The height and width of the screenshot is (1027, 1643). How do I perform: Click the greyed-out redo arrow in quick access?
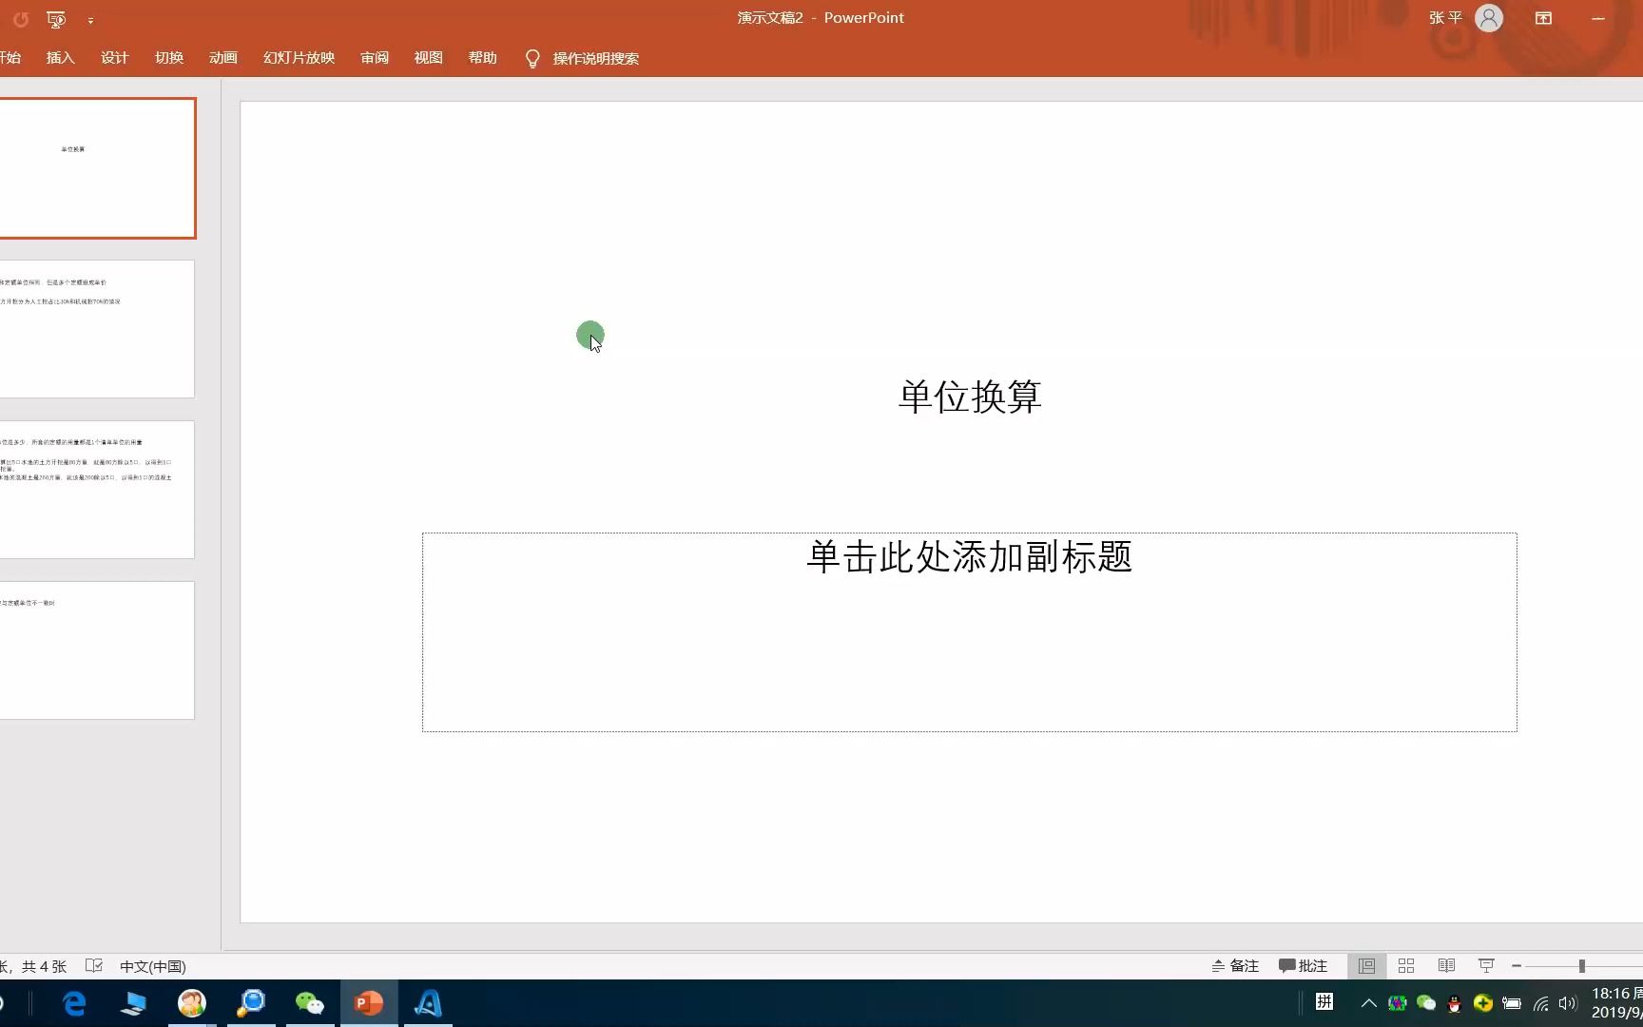pos(20,19)
